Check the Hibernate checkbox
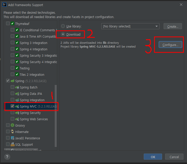 tap(8, 131)
